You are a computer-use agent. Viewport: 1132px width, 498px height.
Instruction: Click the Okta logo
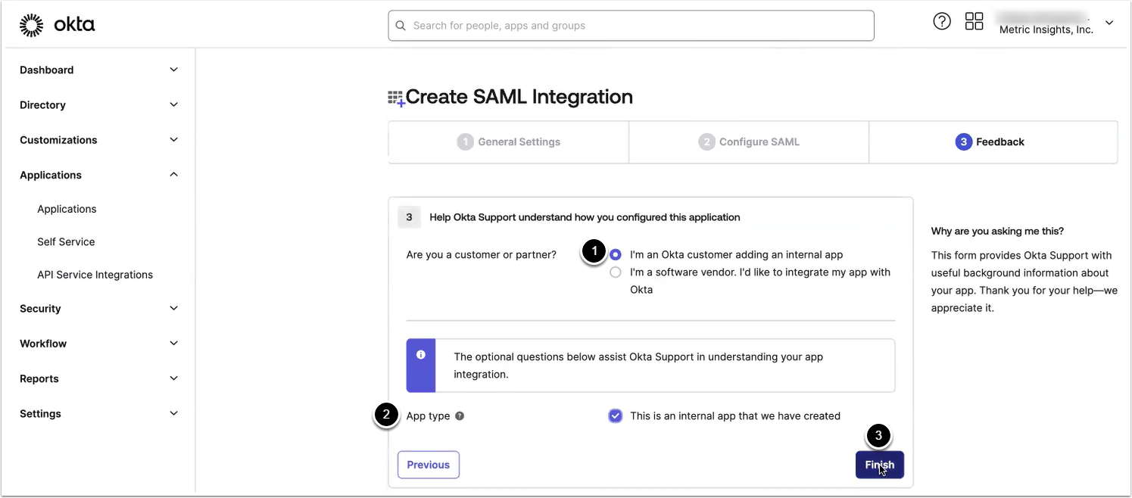58,25
